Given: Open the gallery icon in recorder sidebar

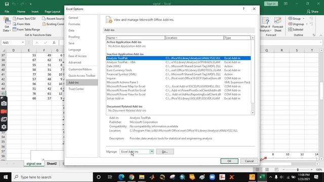Looking at the screenshot, I should pyautogui.click(x=4, y=119).
